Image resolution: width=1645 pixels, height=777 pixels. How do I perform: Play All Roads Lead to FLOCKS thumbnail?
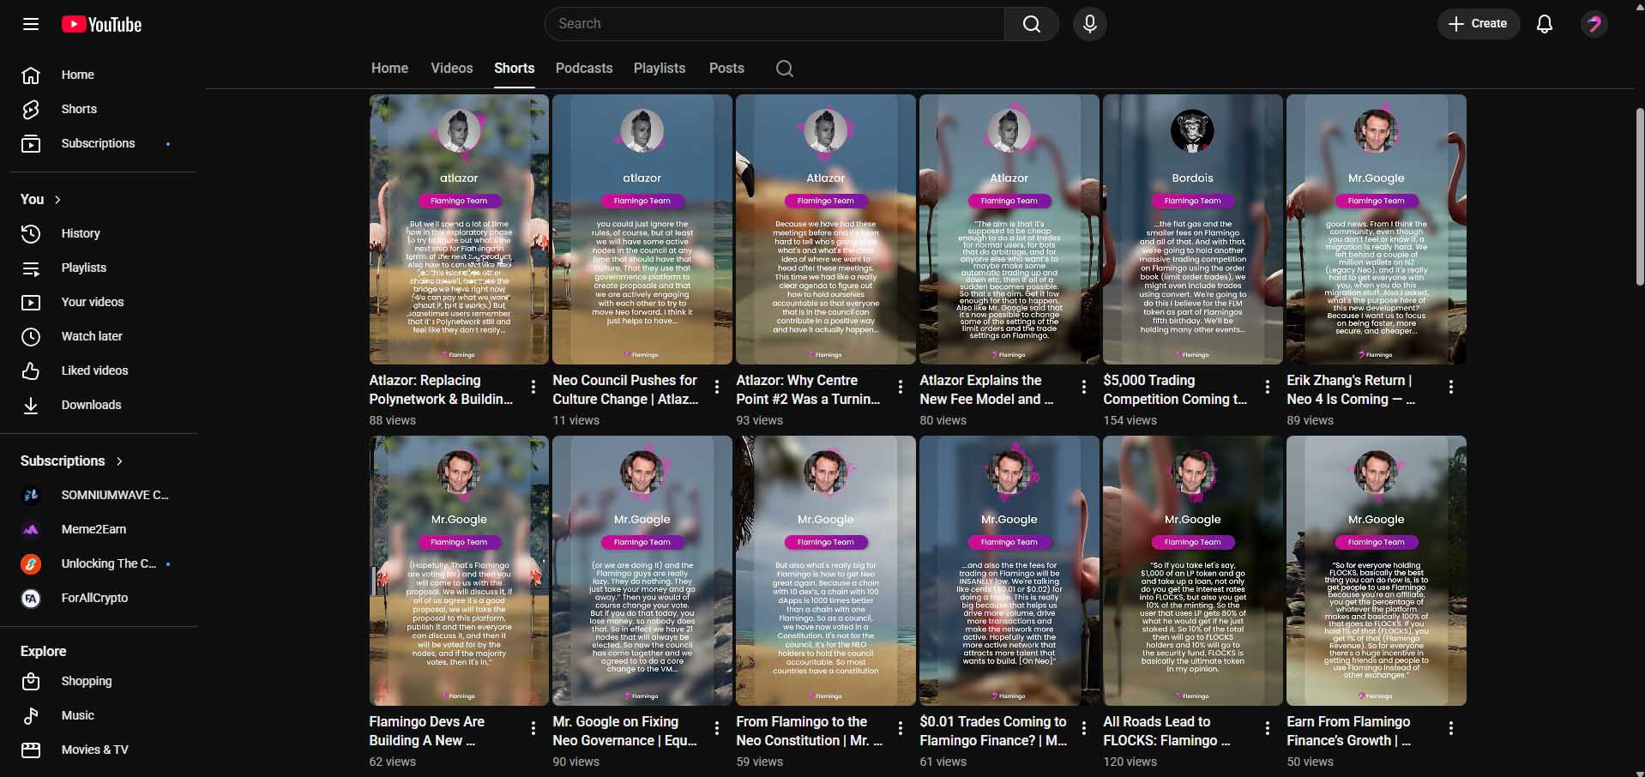coord(1193,570)
